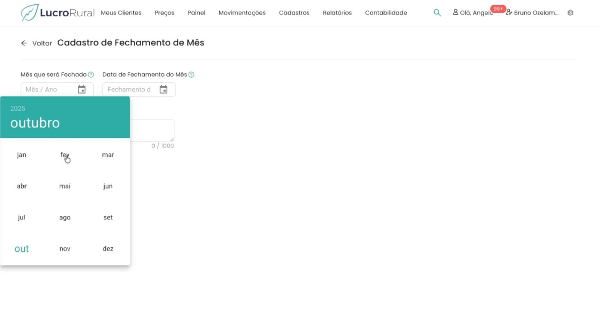Screen dimensions: 600x325
Task: Click the help icon next to Data de Fechamento
Action: pos(192,74)
